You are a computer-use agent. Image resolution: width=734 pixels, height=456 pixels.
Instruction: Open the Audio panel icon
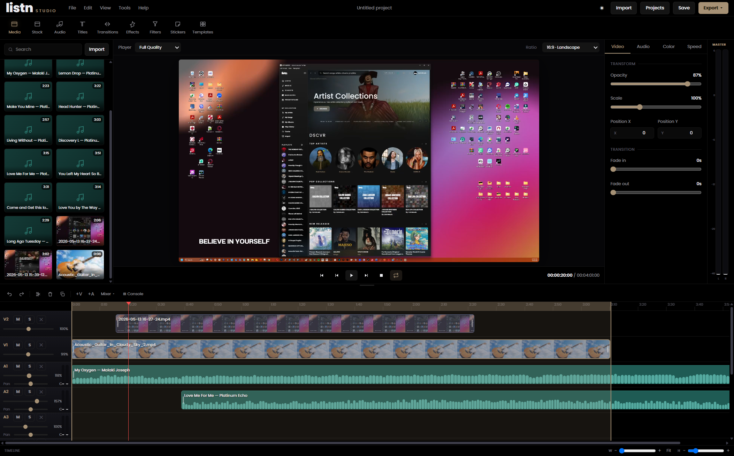pyautogui.click(x=60, y=27)
